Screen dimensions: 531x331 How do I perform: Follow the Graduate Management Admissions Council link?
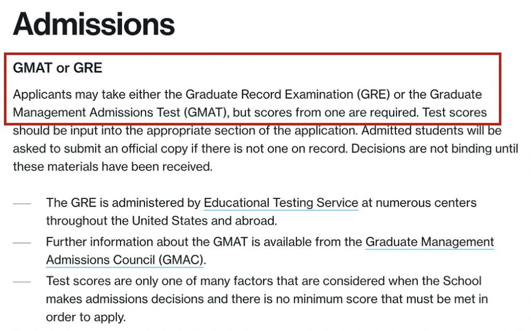click(x=429, y=242)
